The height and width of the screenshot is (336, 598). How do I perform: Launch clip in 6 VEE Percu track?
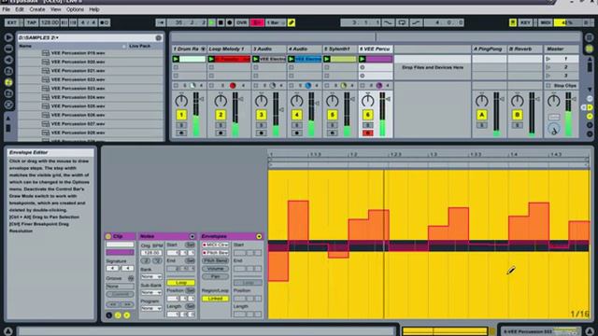(363, 59)
